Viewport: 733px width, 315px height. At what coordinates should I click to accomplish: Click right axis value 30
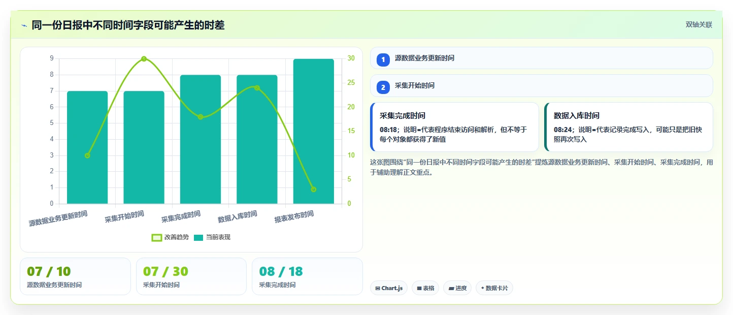pyautogui.click(x=351, y=58)
